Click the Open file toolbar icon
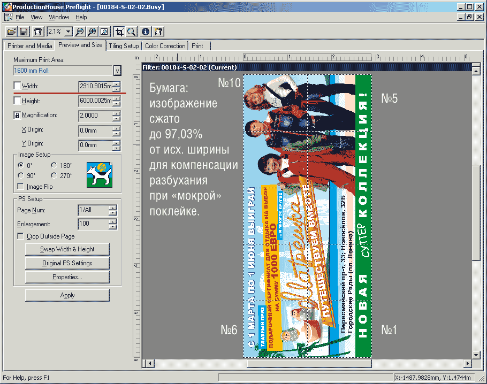The image size is (487, 384). (11, 32)
